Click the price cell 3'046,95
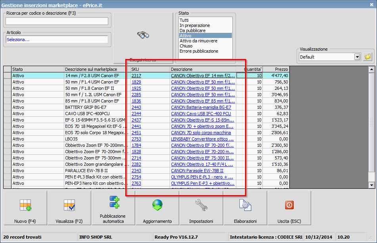 276,95
